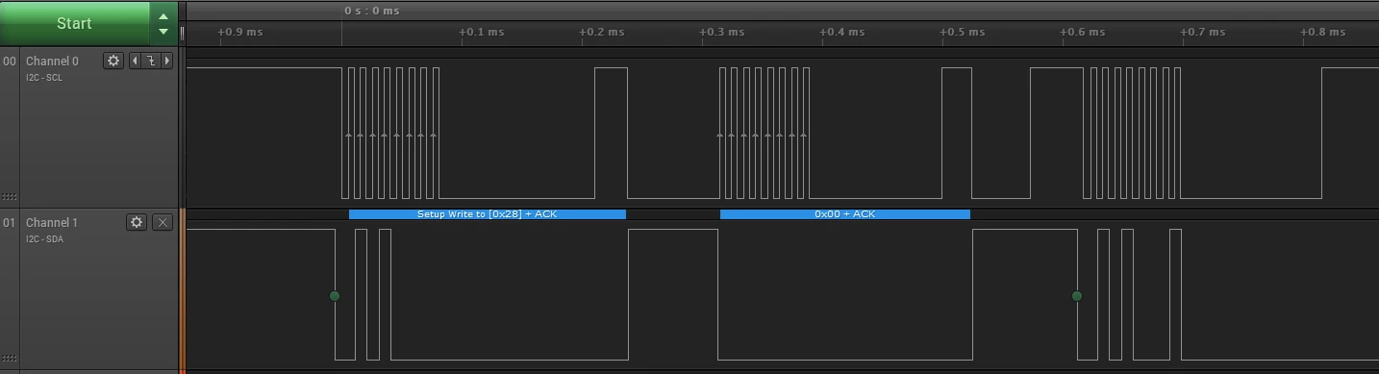
Task: Open Channel 1 settings gear
Action: pos(137,222)
